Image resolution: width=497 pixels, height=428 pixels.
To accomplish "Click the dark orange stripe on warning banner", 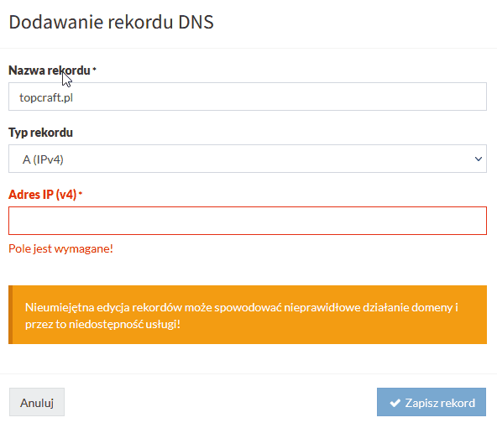I will click(x=10, y=315).
